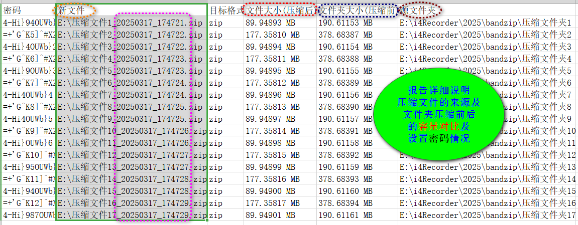Viewport: 578px width, 225px height.
Task: Select the file size cell 177.35813 MB
Action: [x=280, y=107]
